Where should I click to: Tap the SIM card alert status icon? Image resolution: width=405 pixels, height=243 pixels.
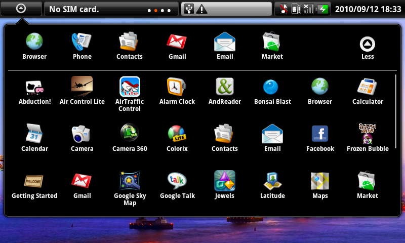296,9
